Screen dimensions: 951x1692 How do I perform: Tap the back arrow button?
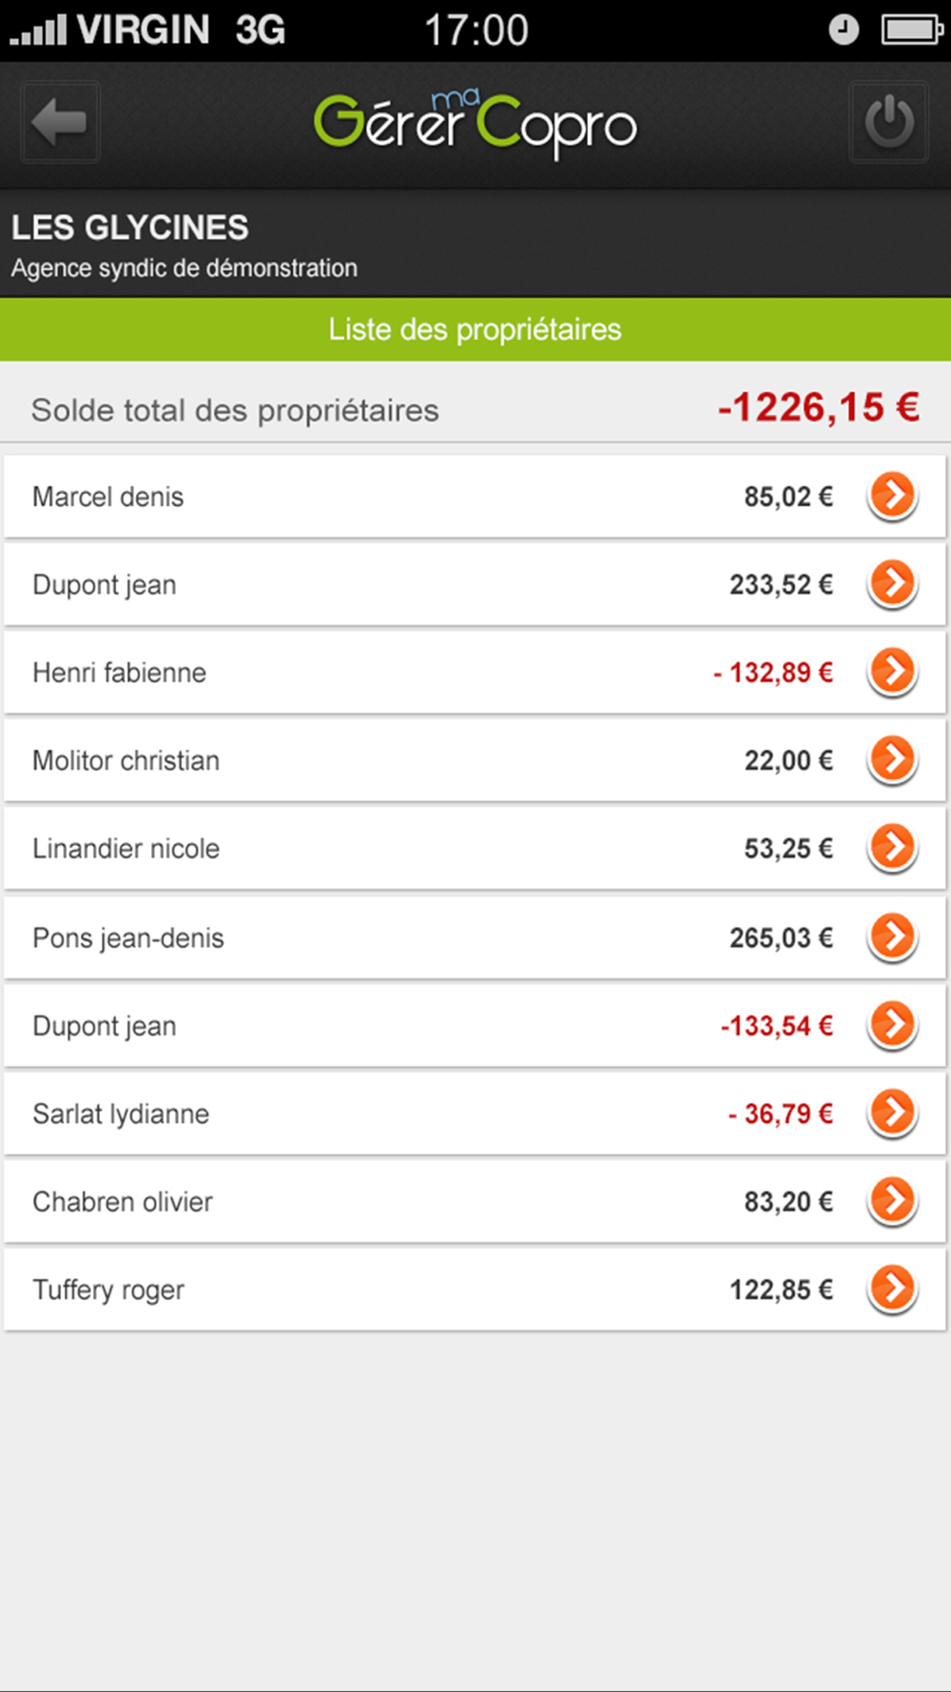point(61,122)
